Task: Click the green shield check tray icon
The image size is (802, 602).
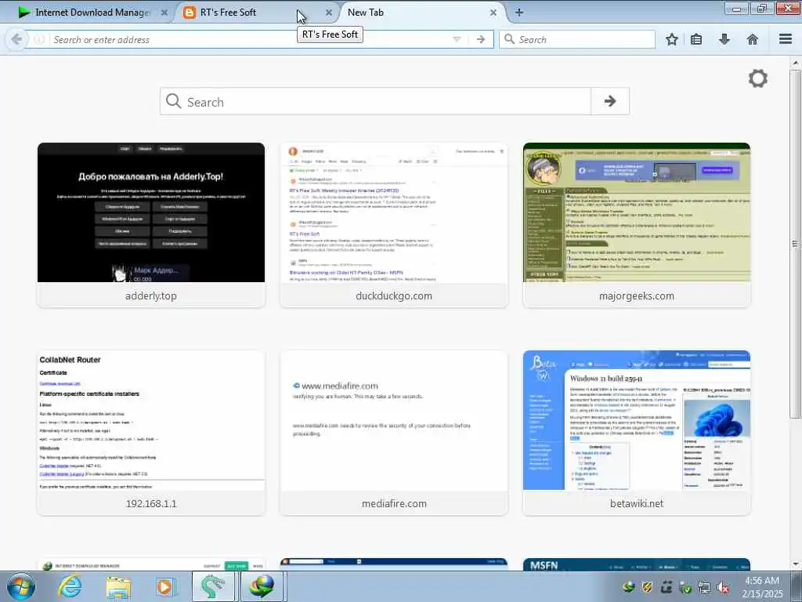Action: [x=685, y=588]
